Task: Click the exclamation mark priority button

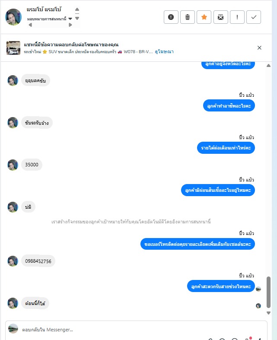Action: point(237,17)
